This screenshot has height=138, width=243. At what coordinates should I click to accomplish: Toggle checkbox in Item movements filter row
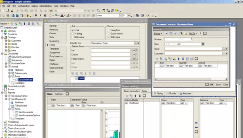pyautogui.click(x=49, y=105)
